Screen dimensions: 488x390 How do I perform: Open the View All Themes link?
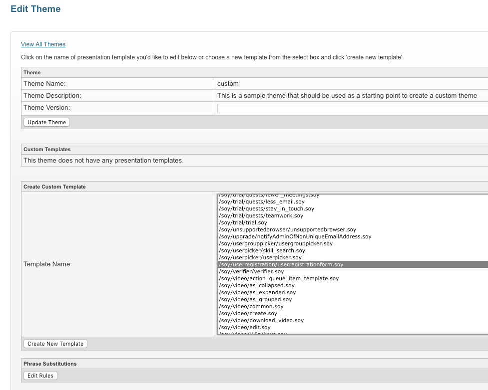pos(43,44)
